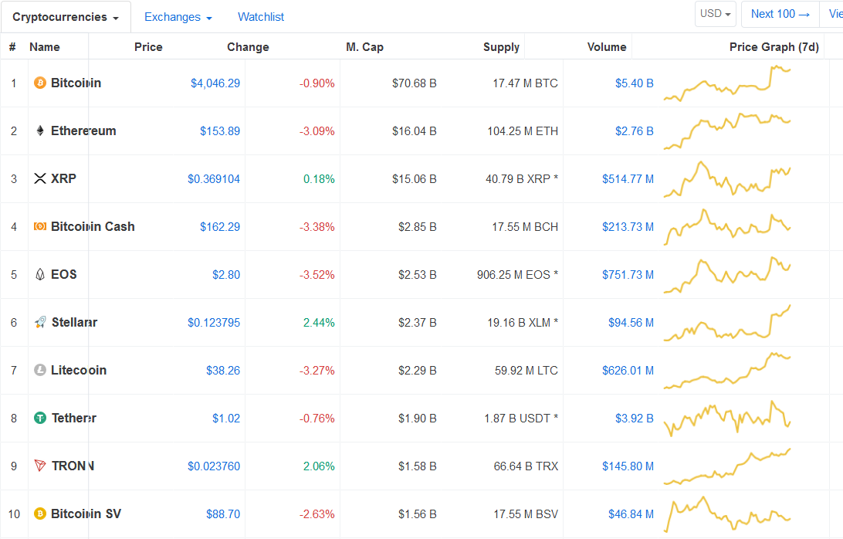Select TRON supply 66.64 B TRX
Viewport: 843px width, 539px height.
pyautogui.click(x=526, y=466)
